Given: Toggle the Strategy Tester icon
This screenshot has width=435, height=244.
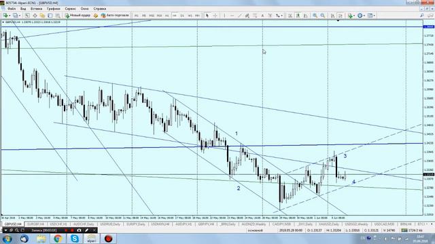Looking at the screenshot, I should tap(58, 16).
